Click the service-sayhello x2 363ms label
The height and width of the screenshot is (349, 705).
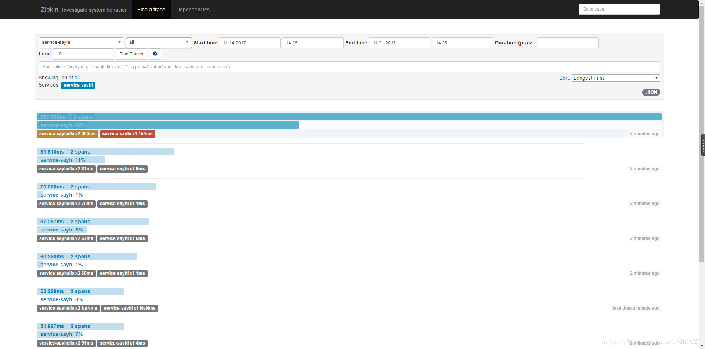(x=68, y=134)
